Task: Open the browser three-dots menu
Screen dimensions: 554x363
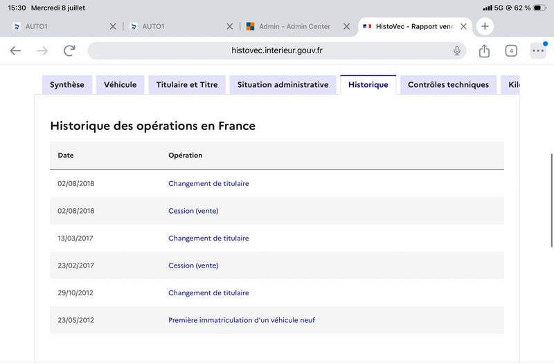Action: coord(538,50)
